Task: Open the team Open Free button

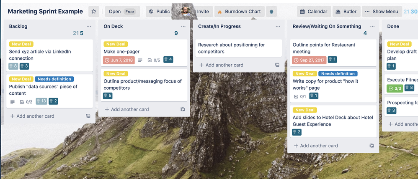Action: [x=123, y=12]
